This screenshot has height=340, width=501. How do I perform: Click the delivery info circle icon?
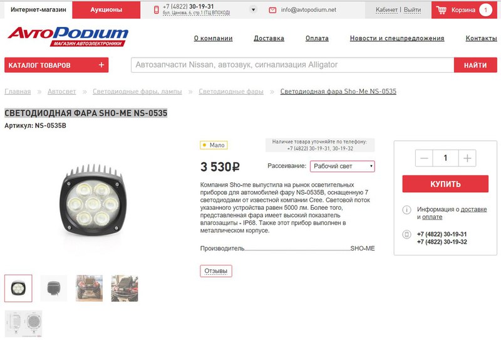(x=406, y=210)
